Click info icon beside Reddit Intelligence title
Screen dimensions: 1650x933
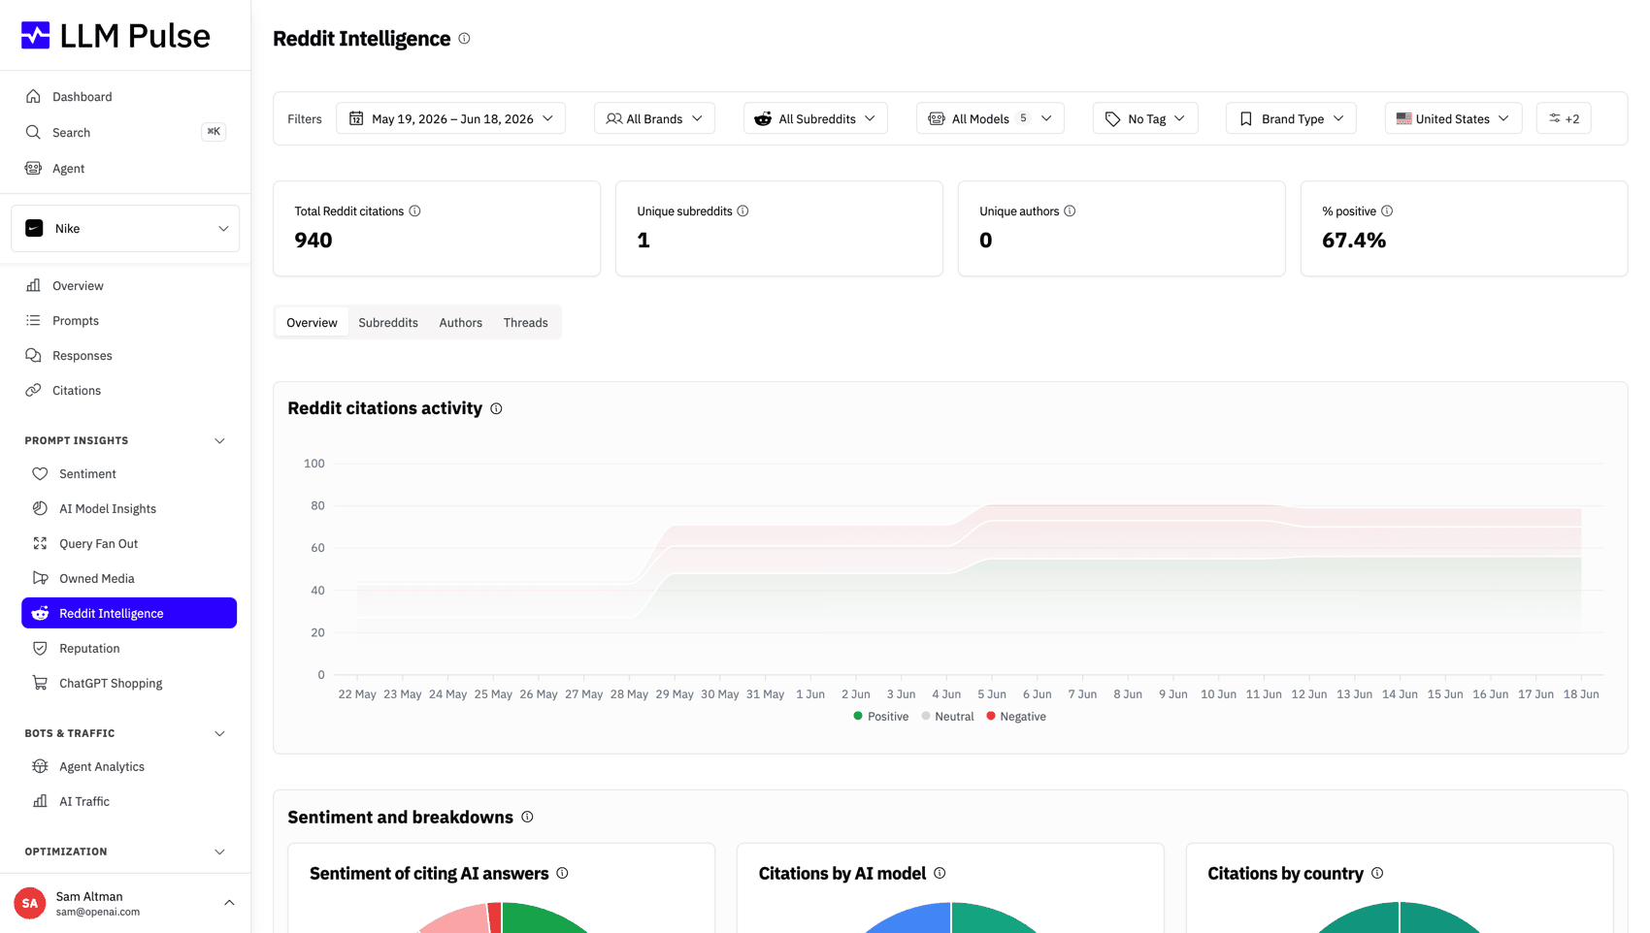pyautogui.click(x=464, y=39)
